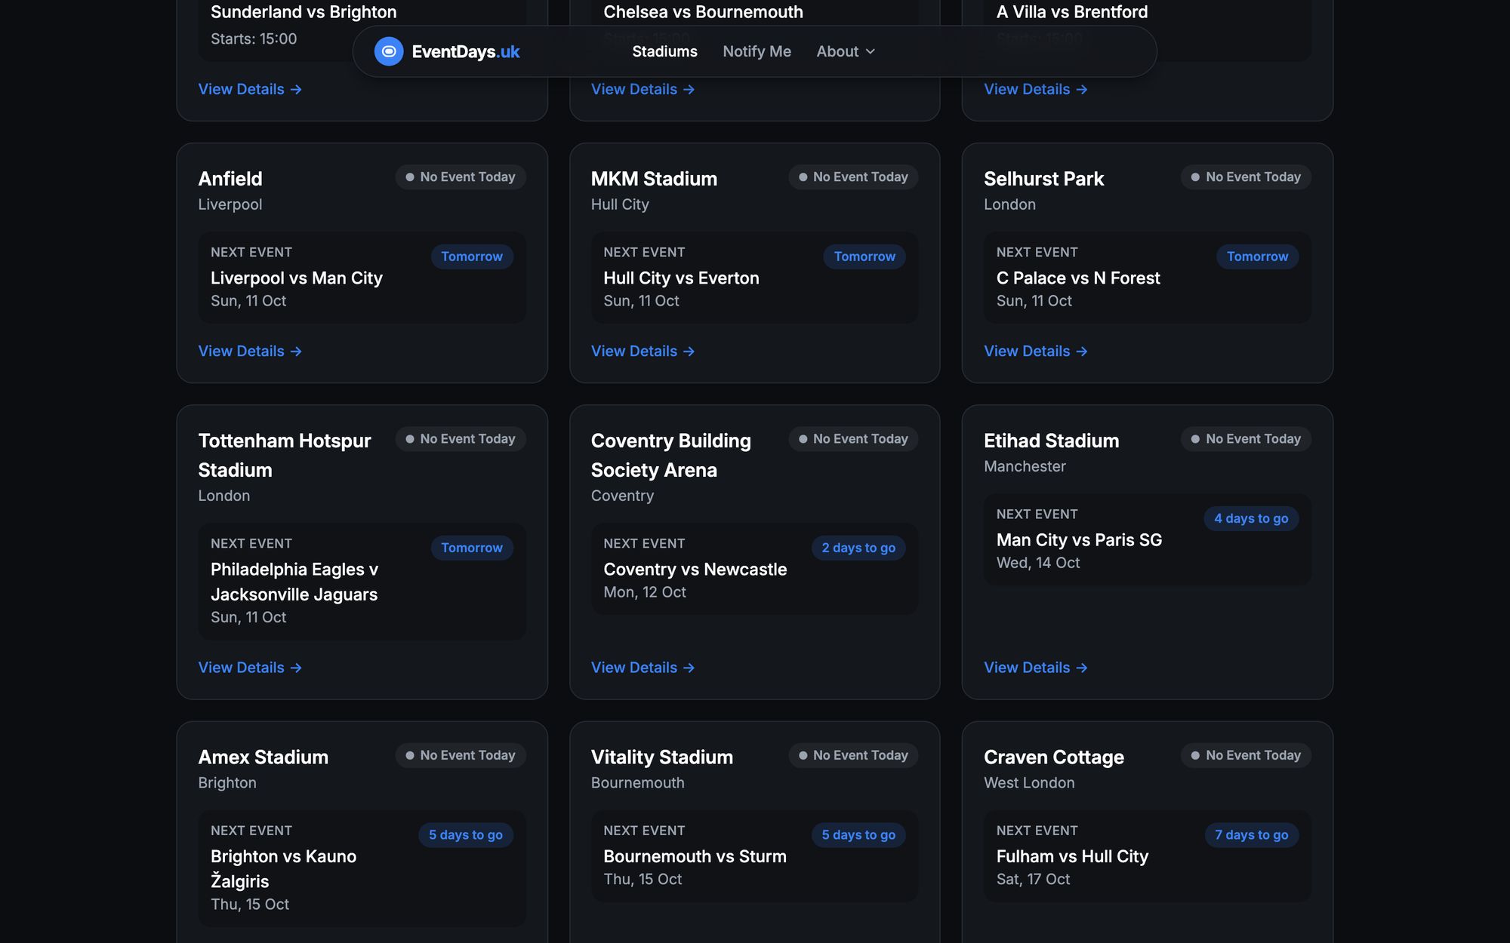
Task: Click the EventDays.uk logo icon
Action: [x=389, y=51]
